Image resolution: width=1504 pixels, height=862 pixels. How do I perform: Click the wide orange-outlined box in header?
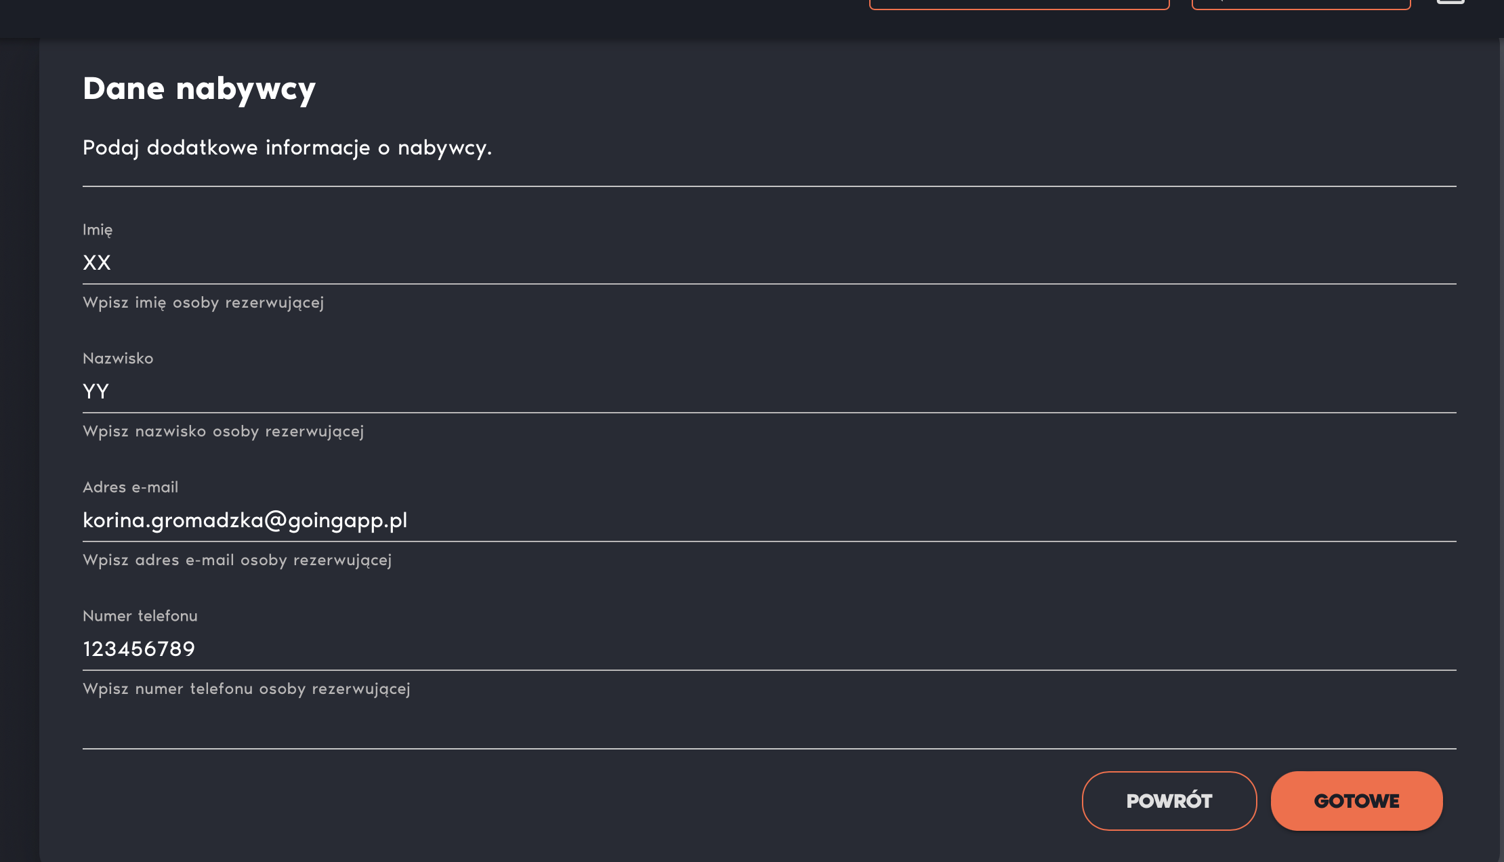(1020, 4)
